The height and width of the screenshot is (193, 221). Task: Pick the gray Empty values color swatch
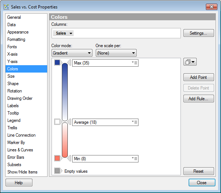click(x=57, y=171)
